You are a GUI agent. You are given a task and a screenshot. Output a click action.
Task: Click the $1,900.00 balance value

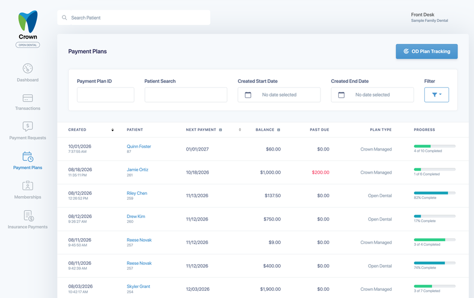(271, 289)
